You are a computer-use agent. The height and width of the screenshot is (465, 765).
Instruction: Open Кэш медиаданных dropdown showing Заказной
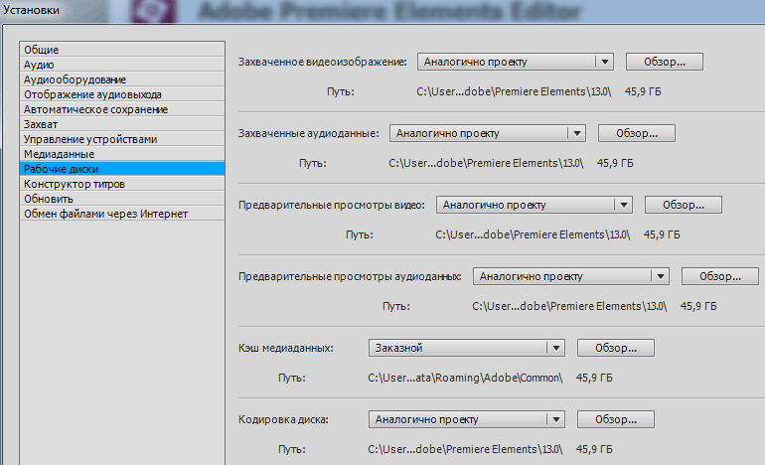coord(467,348)
